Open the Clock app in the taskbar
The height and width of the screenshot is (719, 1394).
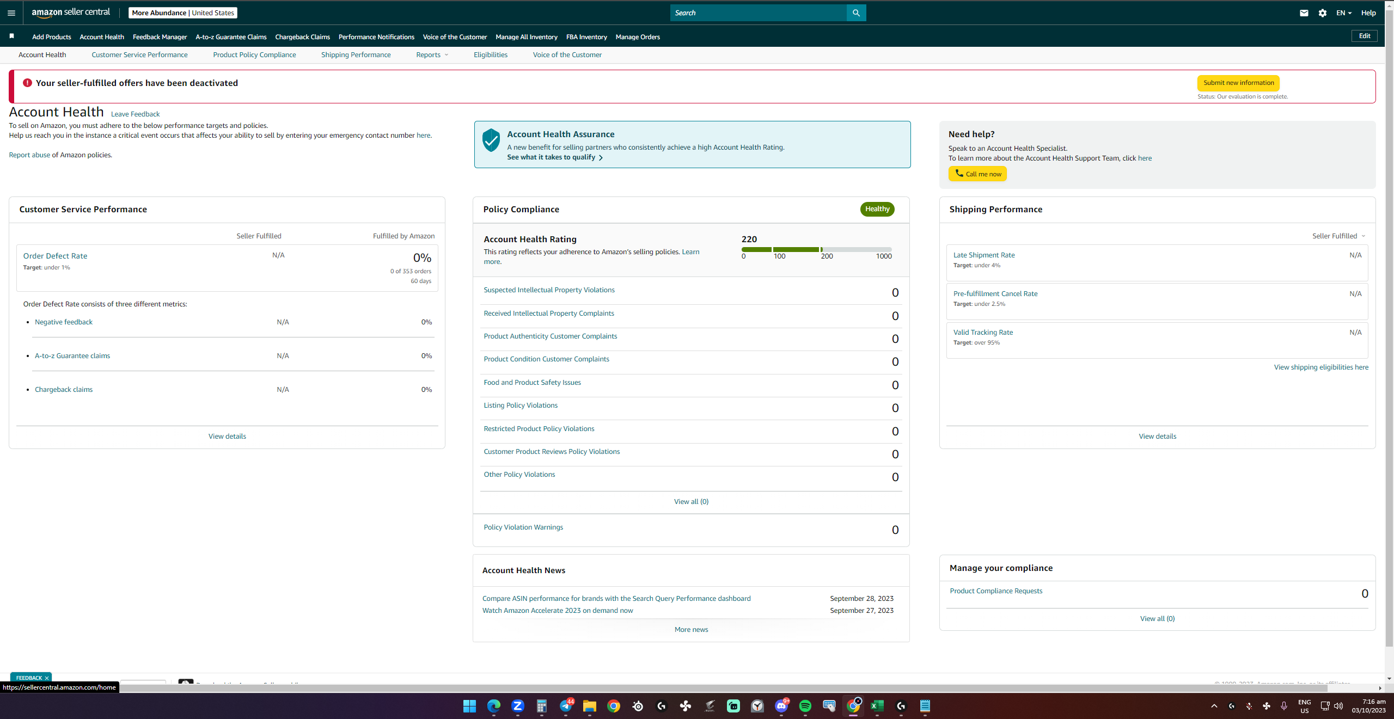(x=757, y=706)
